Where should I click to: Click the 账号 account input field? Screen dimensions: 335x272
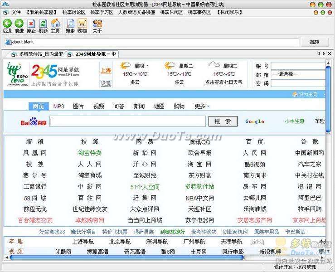298,66
